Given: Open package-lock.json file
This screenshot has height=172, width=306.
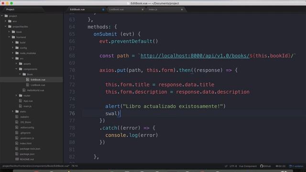Looking at the screenshot, I should 30,149.
